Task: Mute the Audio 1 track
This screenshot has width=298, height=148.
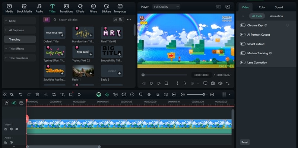Action: pyautogui.click(x=11, y=142)
